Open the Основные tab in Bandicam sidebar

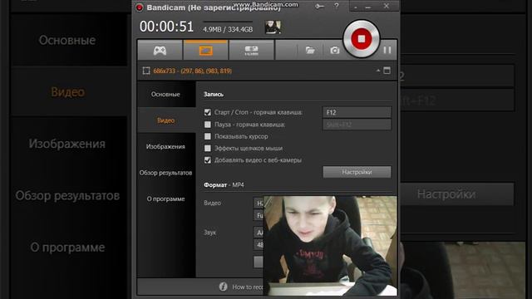165,94
